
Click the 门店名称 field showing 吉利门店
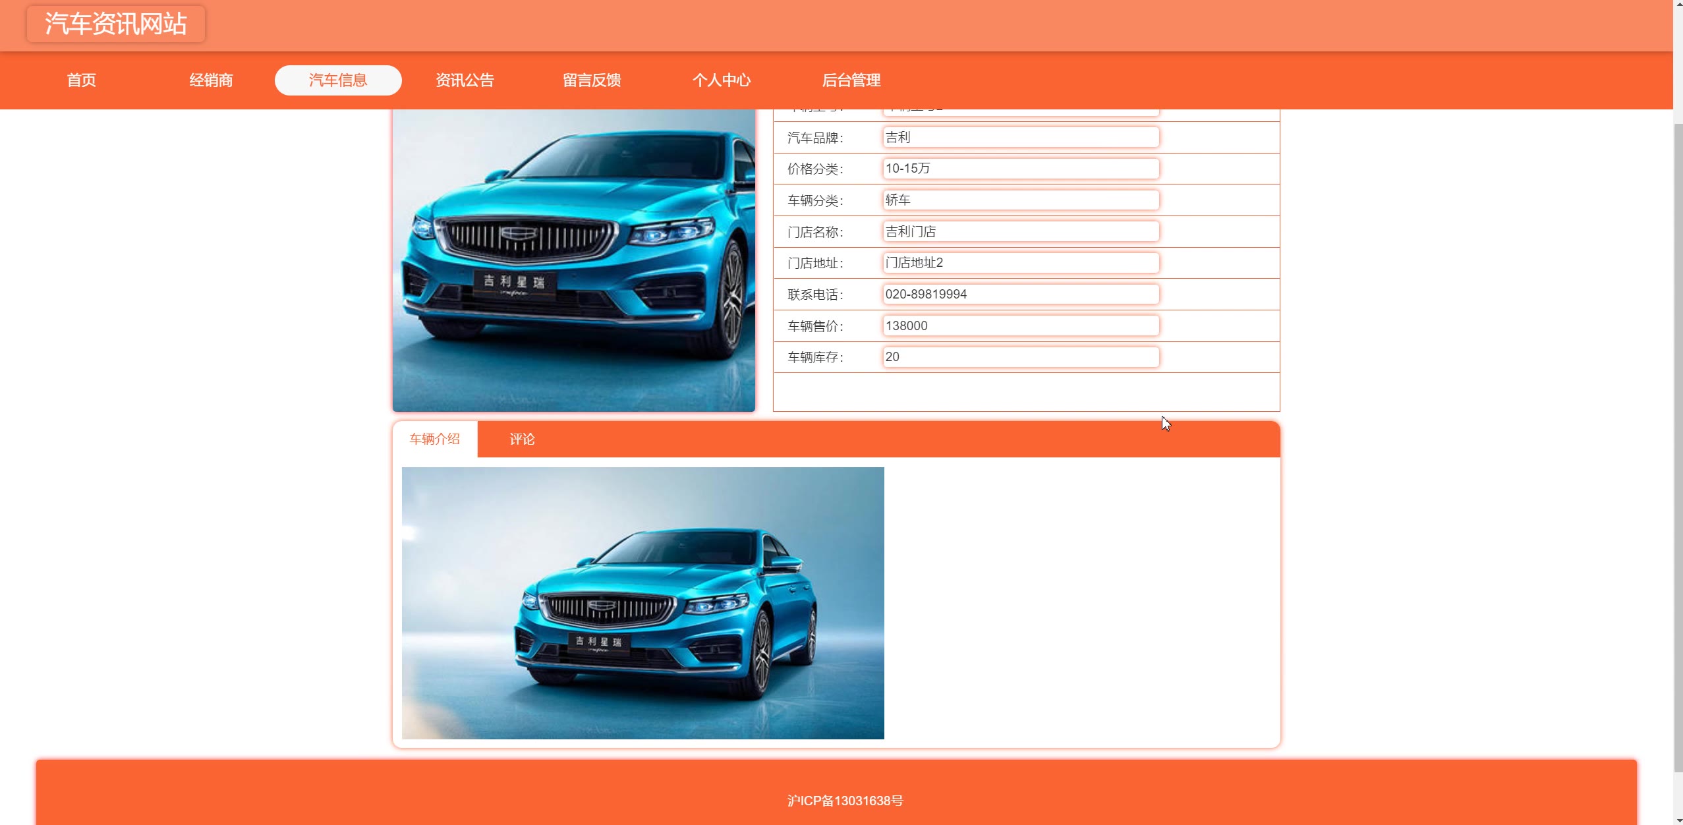point(1020,231)
